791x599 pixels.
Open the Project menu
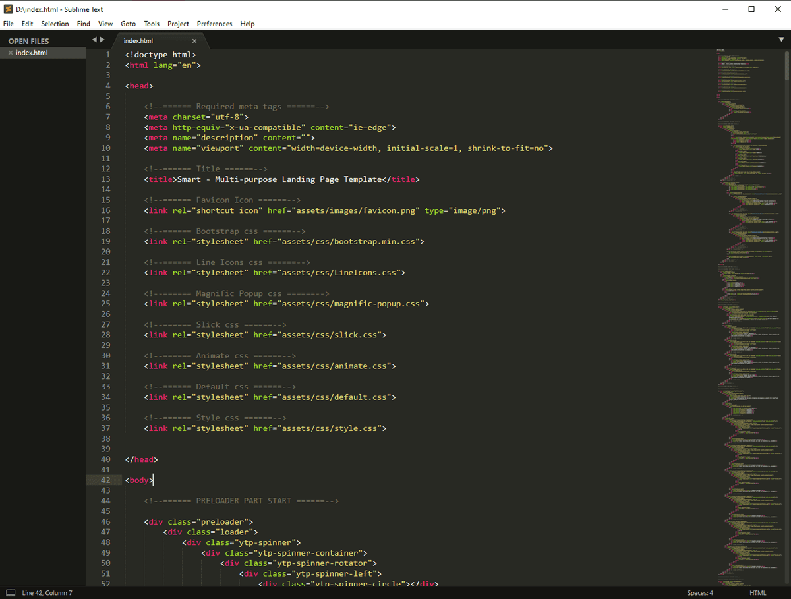178,24
